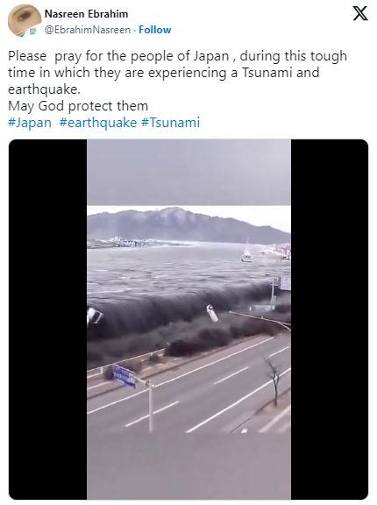Open the Nasreen Ebrahim display name link
The image size is (377, 505).
86,14
